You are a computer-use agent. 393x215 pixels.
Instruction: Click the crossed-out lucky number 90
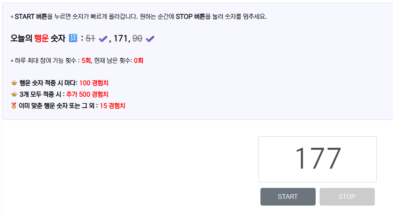pyautogui.click(x=137, y=39)
